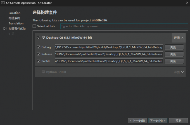Click the 下一步(N) button
Screen dimensions: 190x125
coord(158,121)
